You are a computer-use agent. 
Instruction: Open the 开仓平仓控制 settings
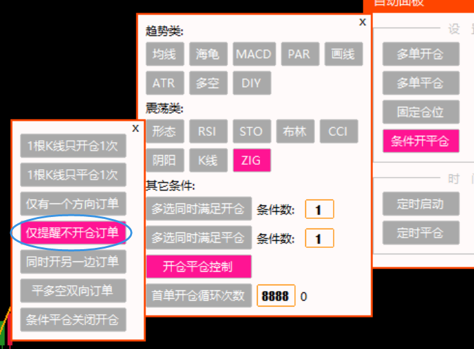coord(198,267)
